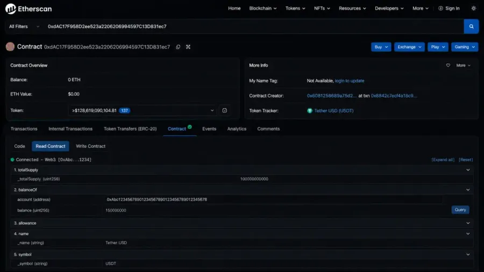Open the Blockchain menu dropdown
This screenshot has height=272, width=484.
point(262,8)
